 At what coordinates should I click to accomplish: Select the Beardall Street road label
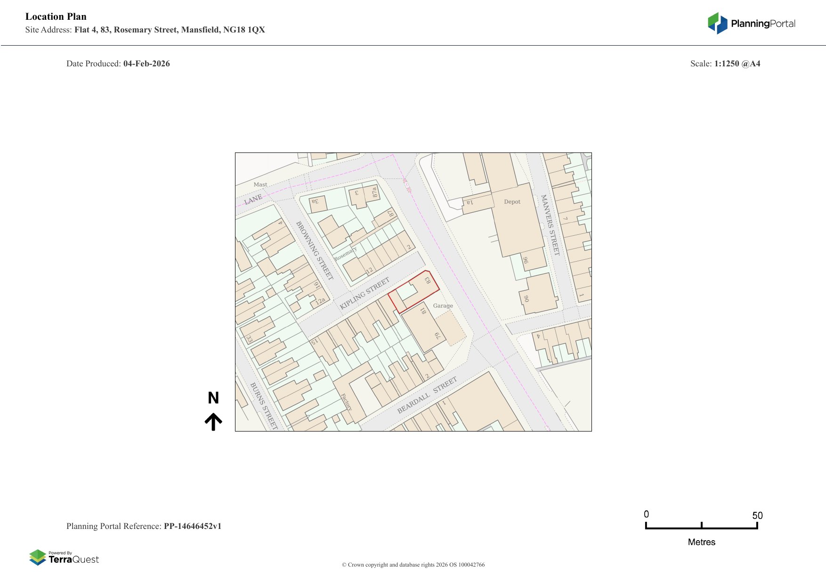(427, 395)
